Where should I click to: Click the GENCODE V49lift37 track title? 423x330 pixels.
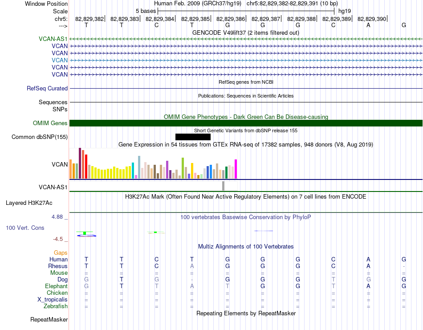coord(246,33)
